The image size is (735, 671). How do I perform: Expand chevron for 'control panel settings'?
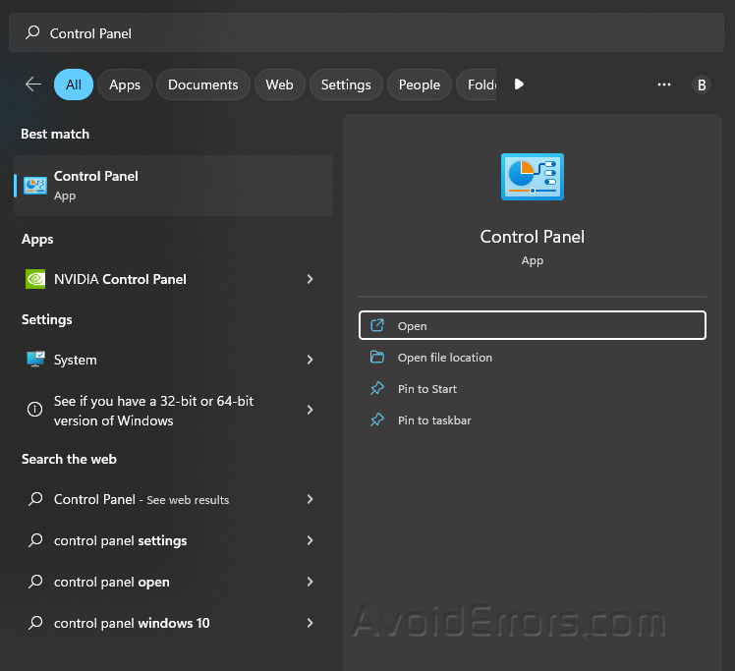click(x=310, y=540)
